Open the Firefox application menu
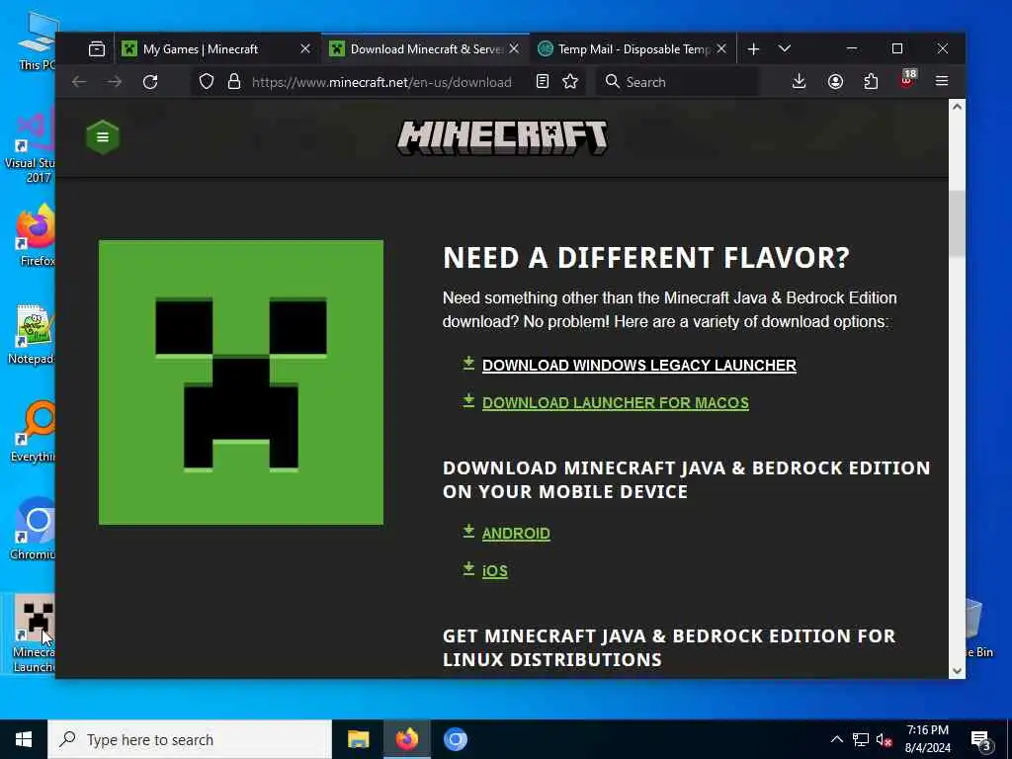Screen dimensions: 1012x759 click(x=942, y=81)
